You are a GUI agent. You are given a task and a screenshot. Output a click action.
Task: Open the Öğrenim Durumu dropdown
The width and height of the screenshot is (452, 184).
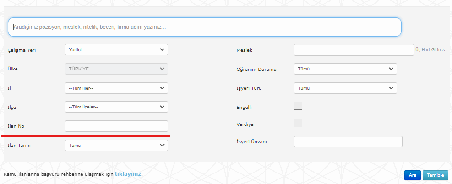click(x=345, y=69)
